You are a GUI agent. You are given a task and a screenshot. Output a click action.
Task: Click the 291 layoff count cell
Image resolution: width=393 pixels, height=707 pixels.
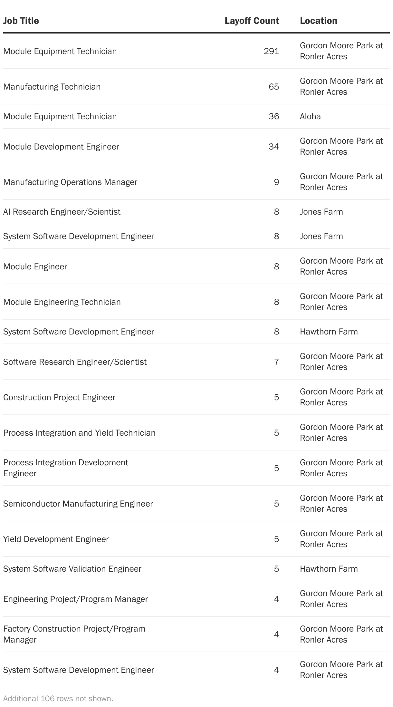[271, 51]
